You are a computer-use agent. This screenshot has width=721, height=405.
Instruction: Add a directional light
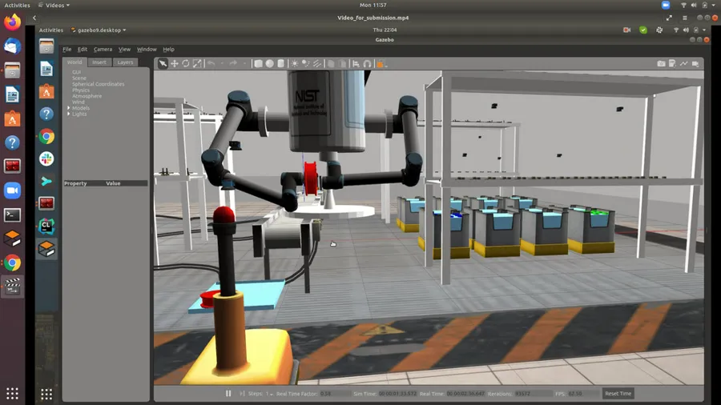317,63
